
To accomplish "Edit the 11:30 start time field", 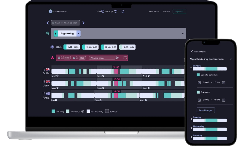I will 67,58.
